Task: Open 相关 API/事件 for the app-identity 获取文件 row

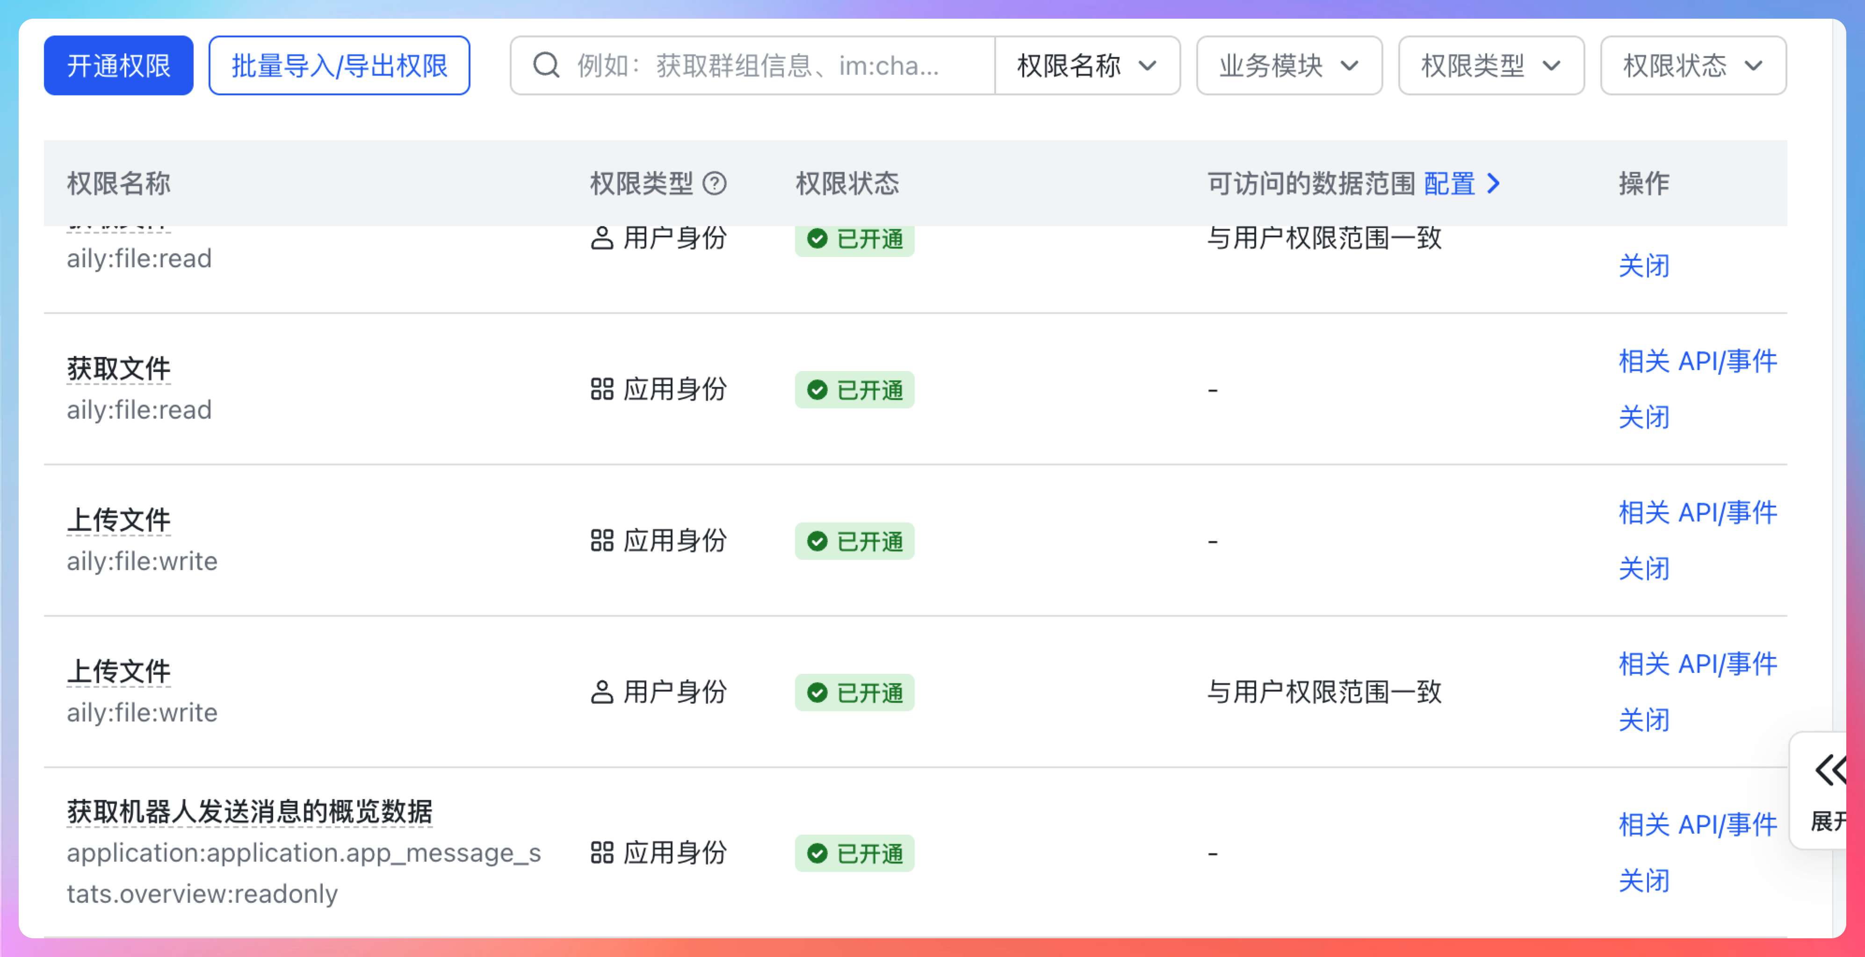Action: pyautogui.click(x=1697, y=361)
